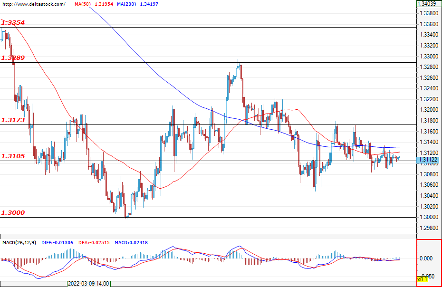This screenshot has width=442, height=287.
Task: Select the MACD(26,12,9) indicator title
Action: coord(19,242)
